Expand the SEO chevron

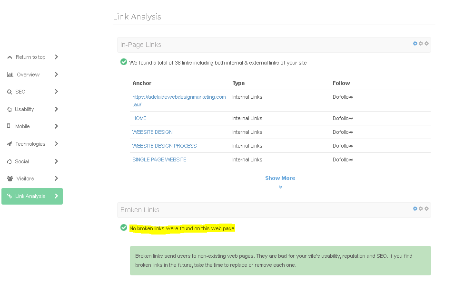point(57,92)
